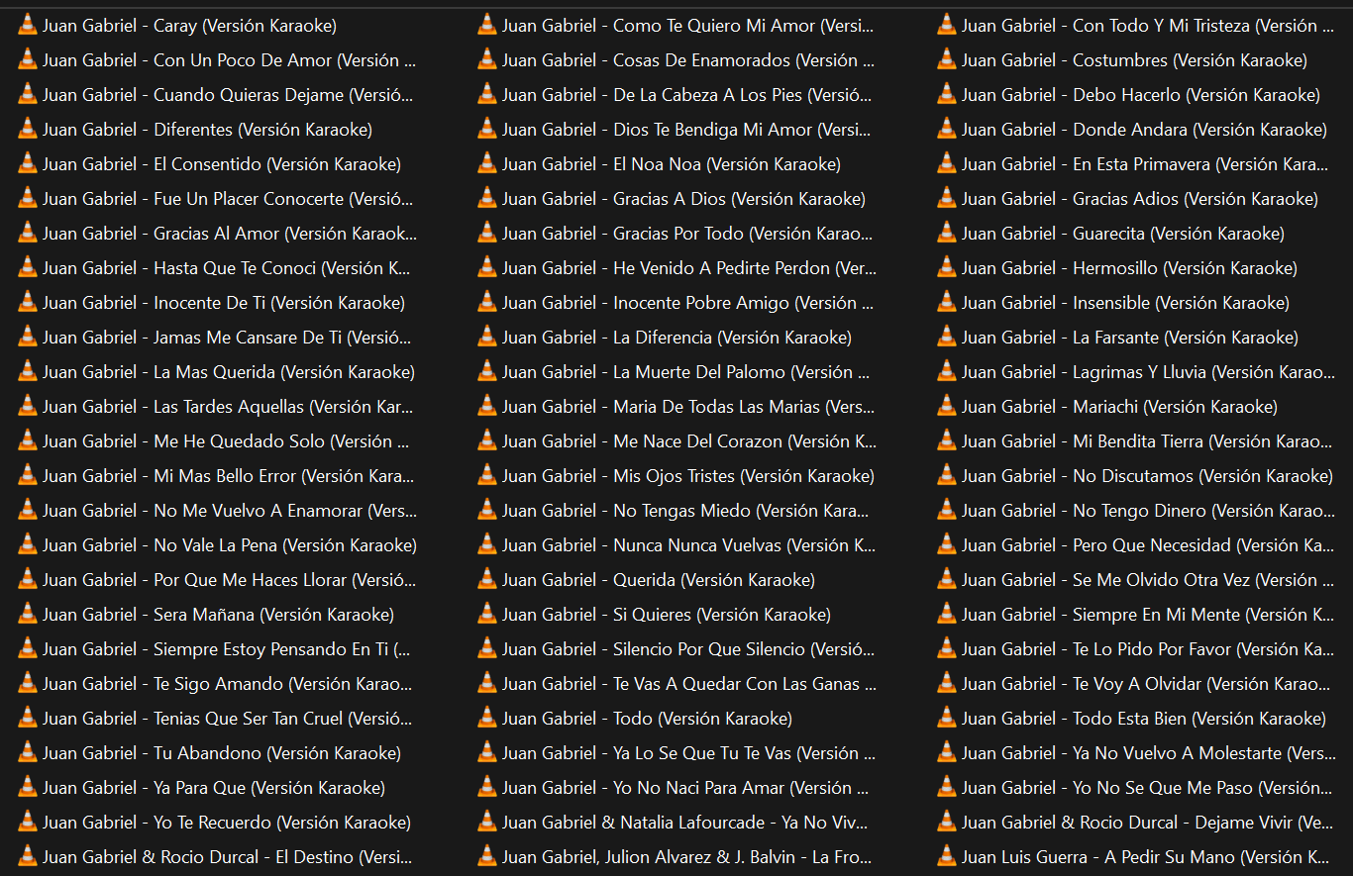Viewport: 1353px width, 876px height.
Task: Click the VLC icon for Todo karaoke file
Action: click(x=487, y=719)
